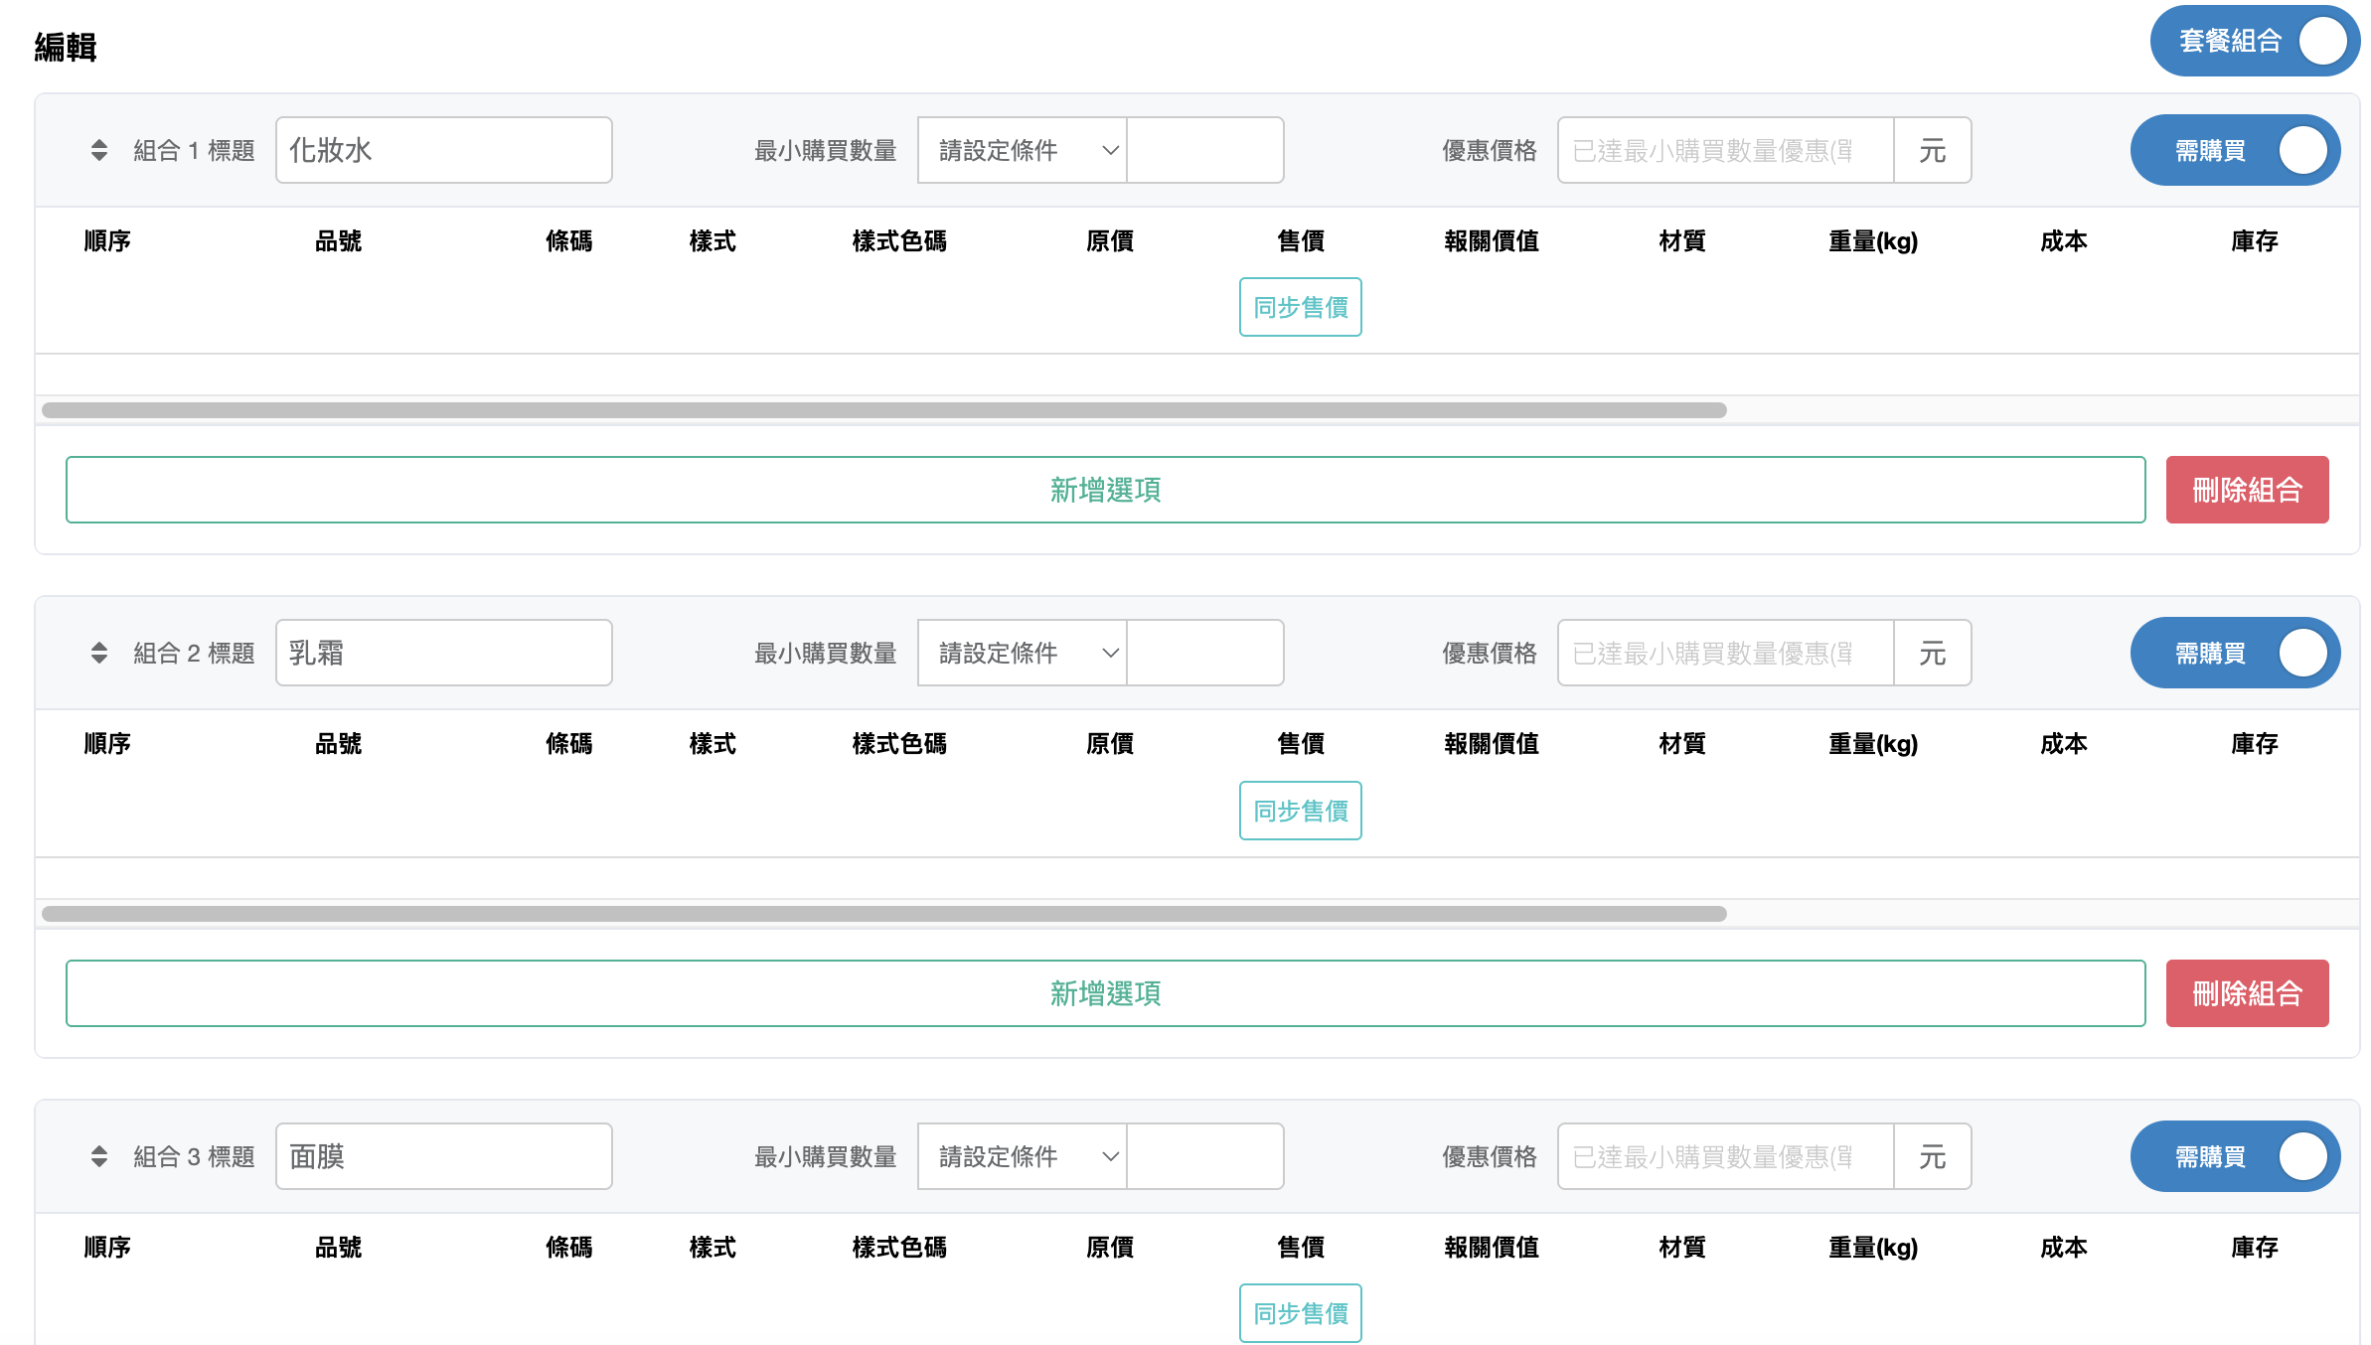Open 請設定條件 dropdown in 組合 2
Image resolution: width=2371 pixels, height=1345 pixels.
1022,653
